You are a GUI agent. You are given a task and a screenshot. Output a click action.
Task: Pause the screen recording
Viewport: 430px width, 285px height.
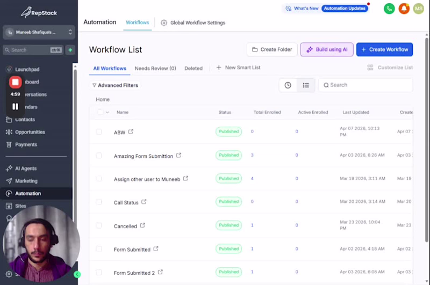(16, 106)
